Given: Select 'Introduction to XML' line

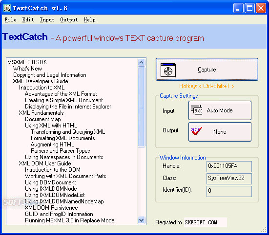Looking at the screenshot, I should point(41,88).
